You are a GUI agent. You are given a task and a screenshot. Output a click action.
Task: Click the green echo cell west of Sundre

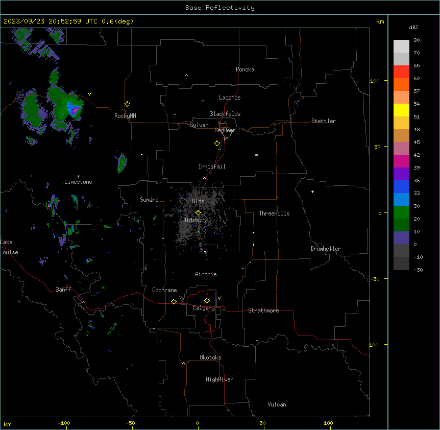point(122,163)
